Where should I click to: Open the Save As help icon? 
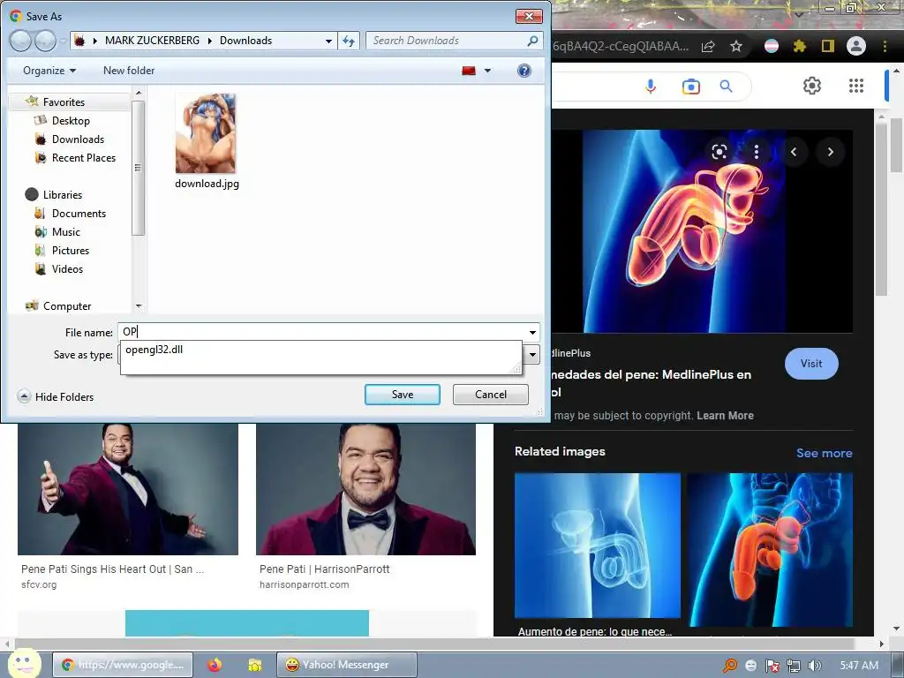(x=524, y=71)
